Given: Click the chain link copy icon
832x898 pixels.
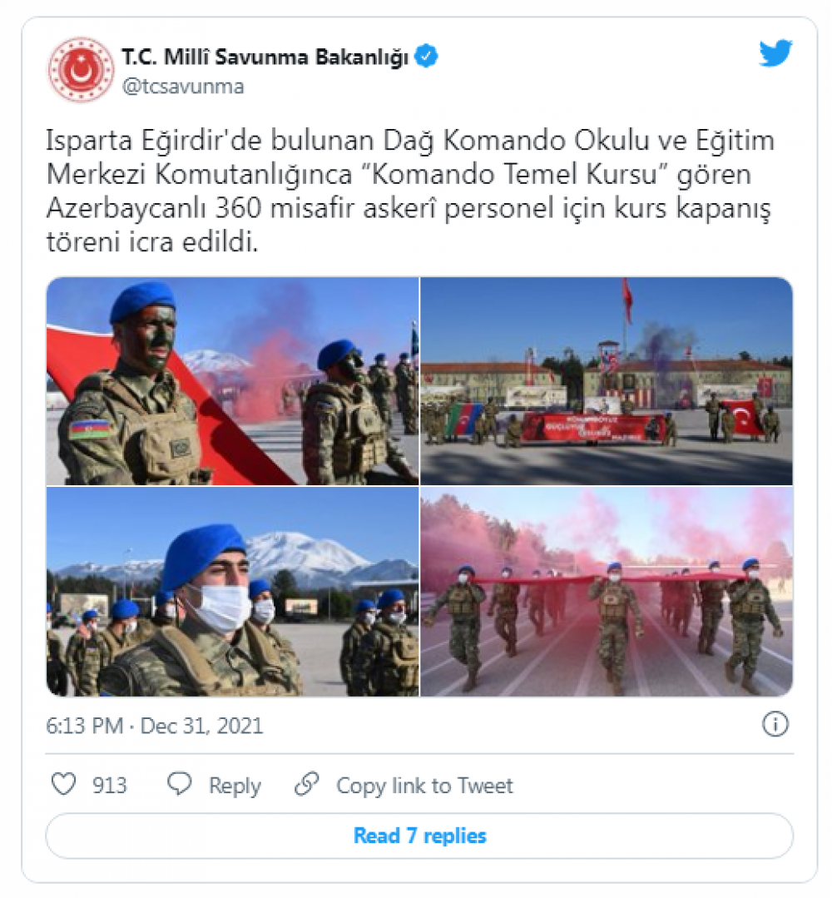Looking at the screenshot, I should [x=306, y=784].
